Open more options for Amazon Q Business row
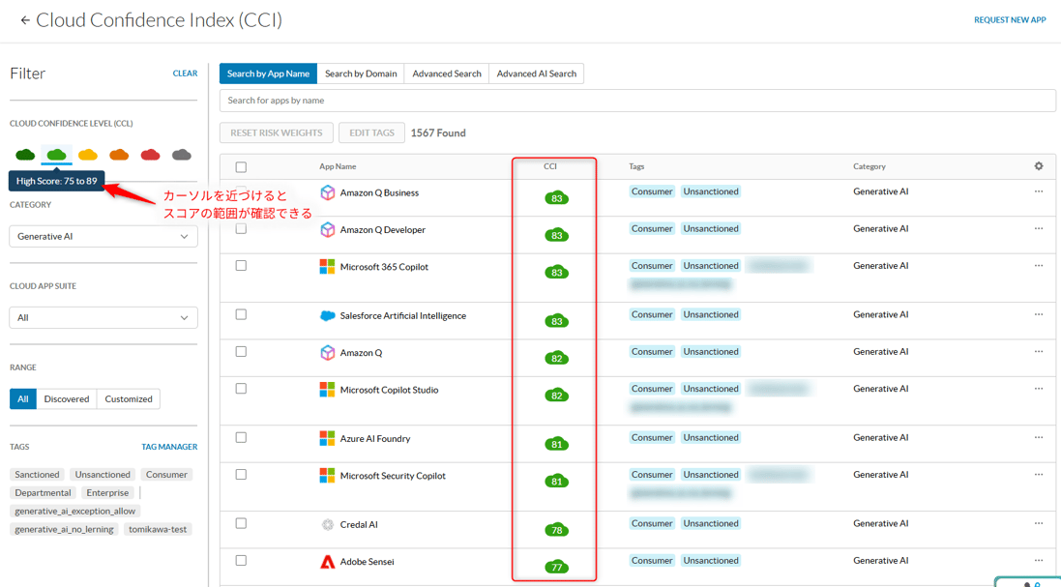Viewport: 1061px width, 587px height. point(1039,191)
